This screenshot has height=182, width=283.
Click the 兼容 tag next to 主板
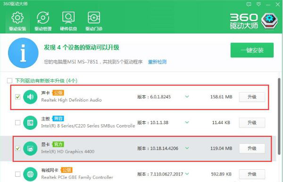(x=58, y=119)
